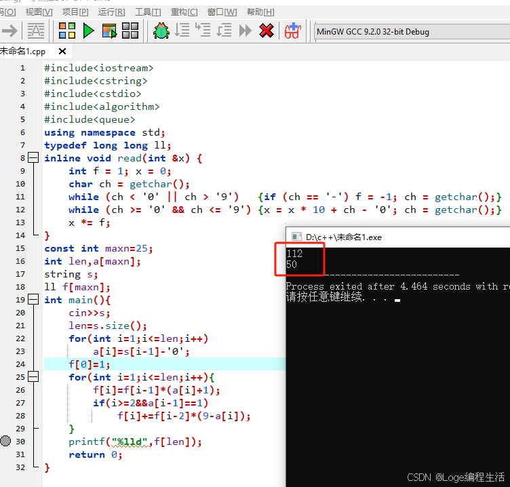Click the if(i>=2&&a[i-1]==1) line
The height and width of the screenshot is (487, 510).
(151, 404)
